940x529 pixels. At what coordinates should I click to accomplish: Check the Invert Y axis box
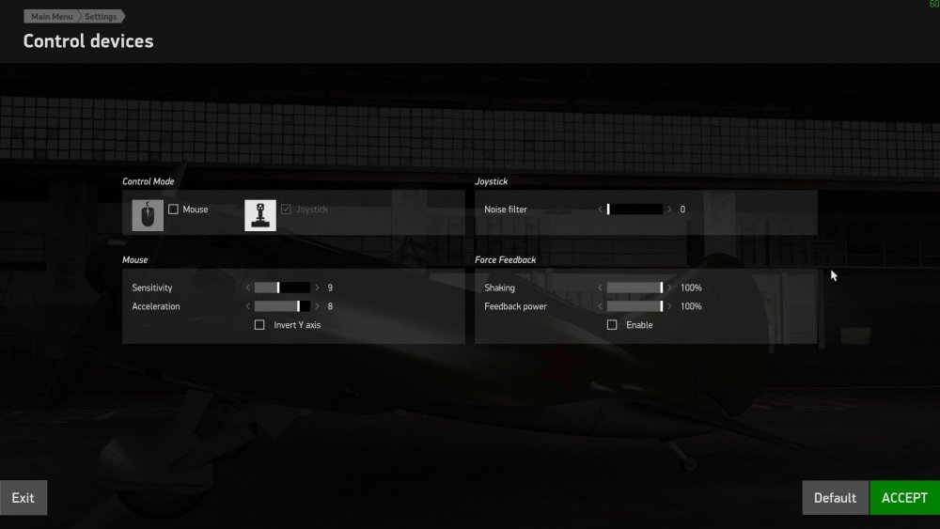[x=259, y=325]
